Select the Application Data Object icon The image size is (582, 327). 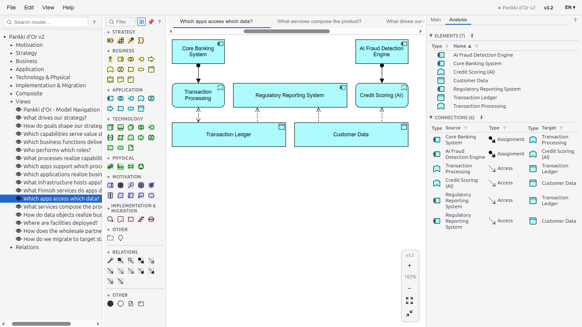[141, 109]
